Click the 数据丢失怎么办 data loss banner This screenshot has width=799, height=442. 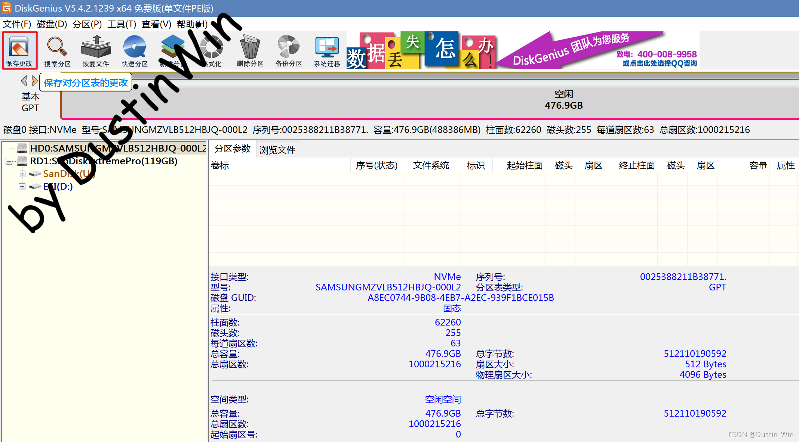coord(421,50)
